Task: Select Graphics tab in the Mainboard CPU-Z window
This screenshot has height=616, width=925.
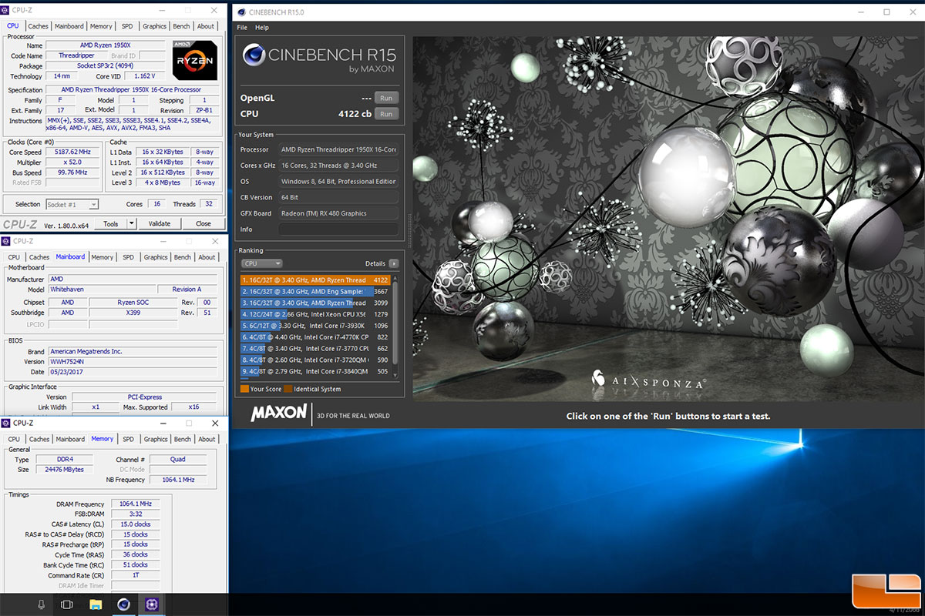Action: (156, 257)
